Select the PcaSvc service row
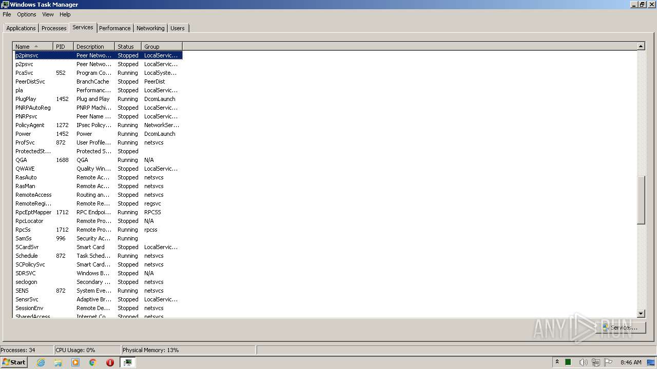 click(x=98, y=73)
